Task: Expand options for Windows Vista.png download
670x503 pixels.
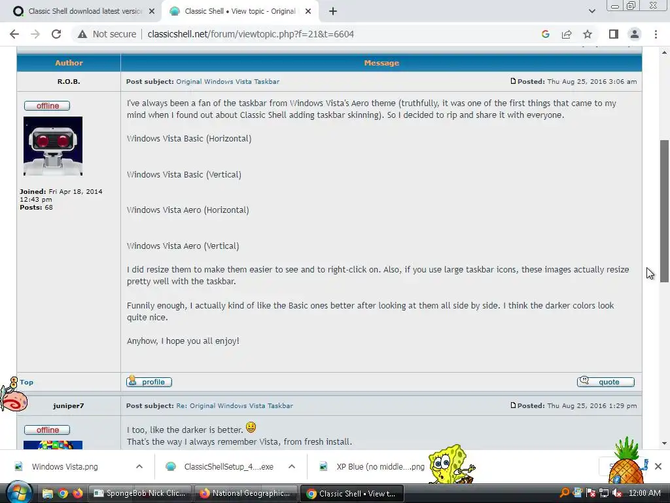Action: tap(139, 466)
